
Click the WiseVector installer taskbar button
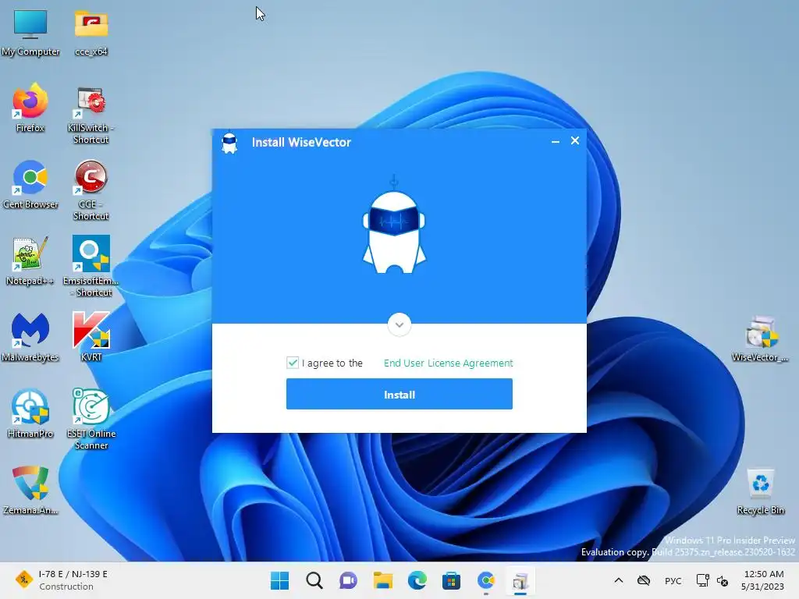coord(520,580)
